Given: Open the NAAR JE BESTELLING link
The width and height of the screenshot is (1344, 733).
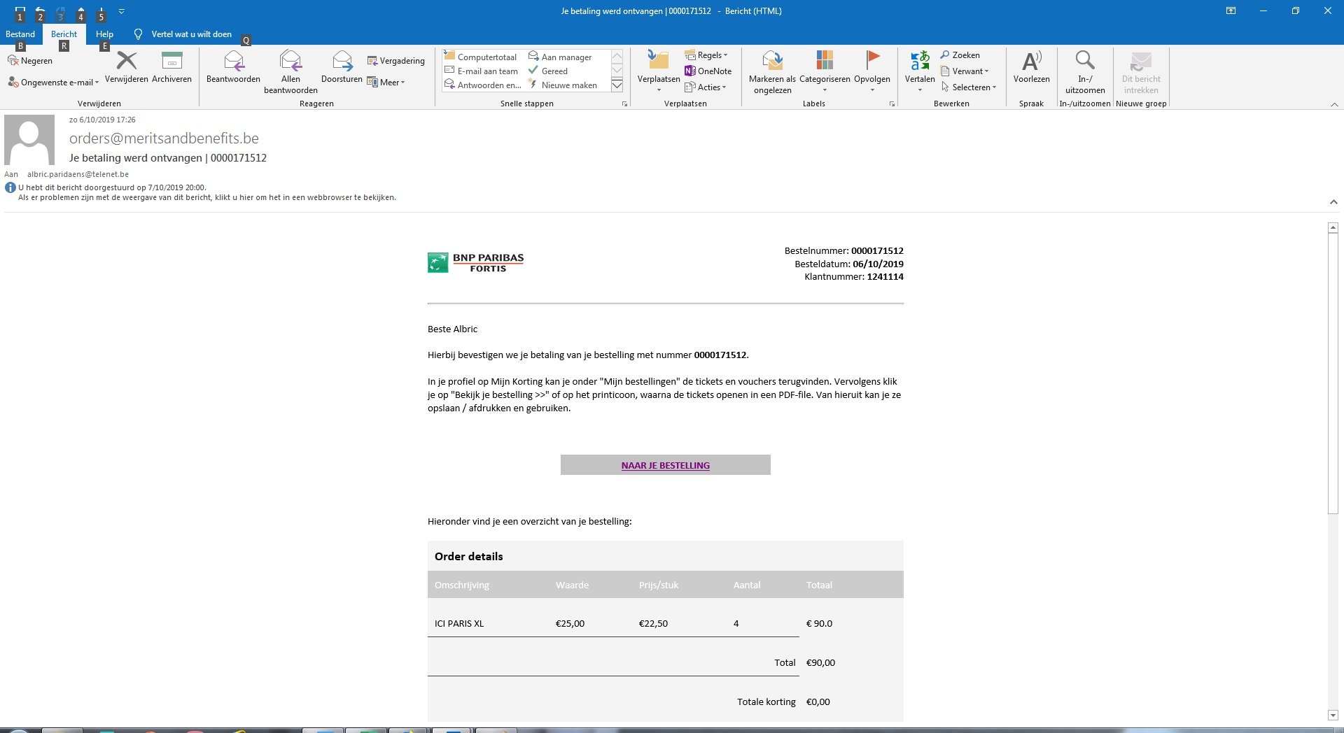Looking at the screenshot, I should pyautogui.click(x=665, y=465).
